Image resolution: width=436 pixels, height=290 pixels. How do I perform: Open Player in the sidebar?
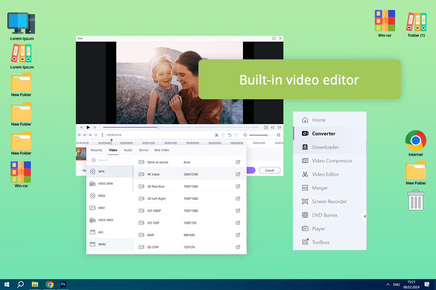[x=330, y=229]
